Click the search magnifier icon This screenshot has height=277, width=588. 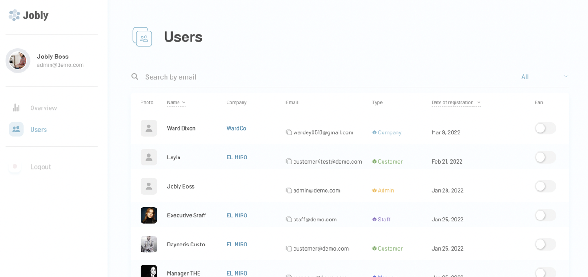135,76
